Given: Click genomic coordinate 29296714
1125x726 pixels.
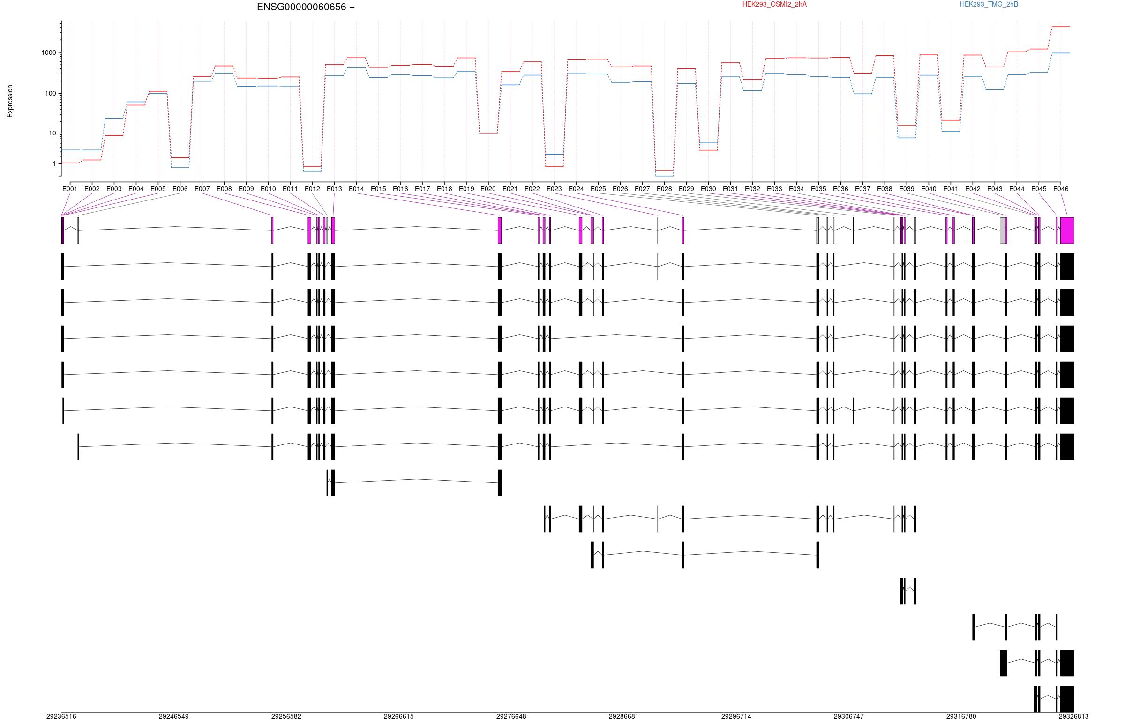Looking at the screenshot, I should coord(736,717).
